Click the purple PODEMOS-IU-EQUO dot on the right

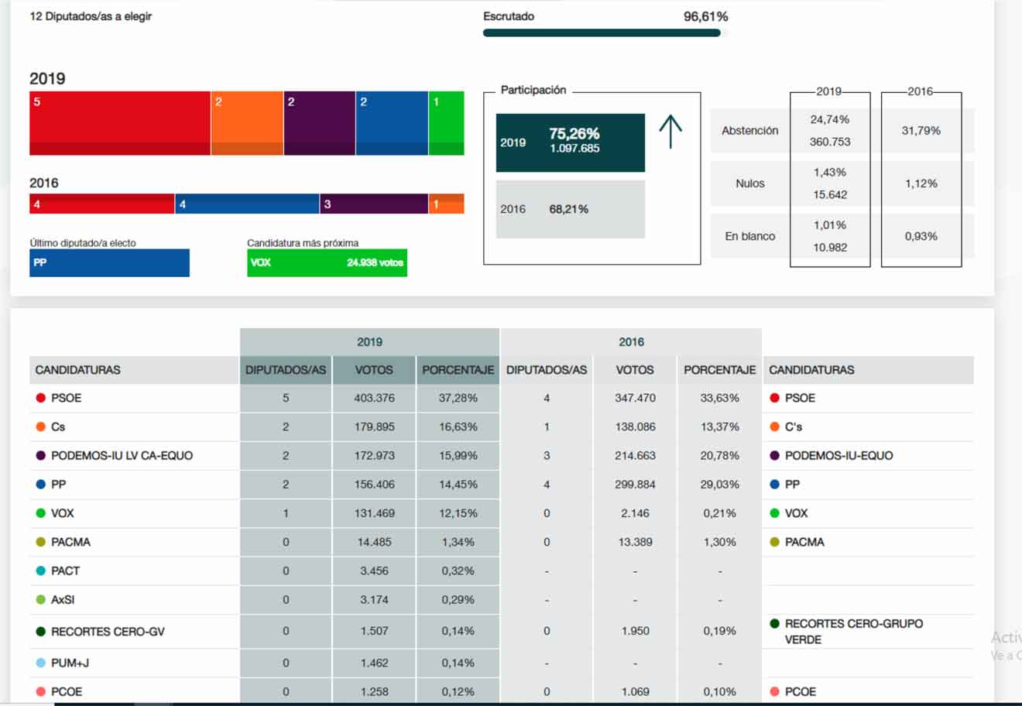[x=774, y=455]
